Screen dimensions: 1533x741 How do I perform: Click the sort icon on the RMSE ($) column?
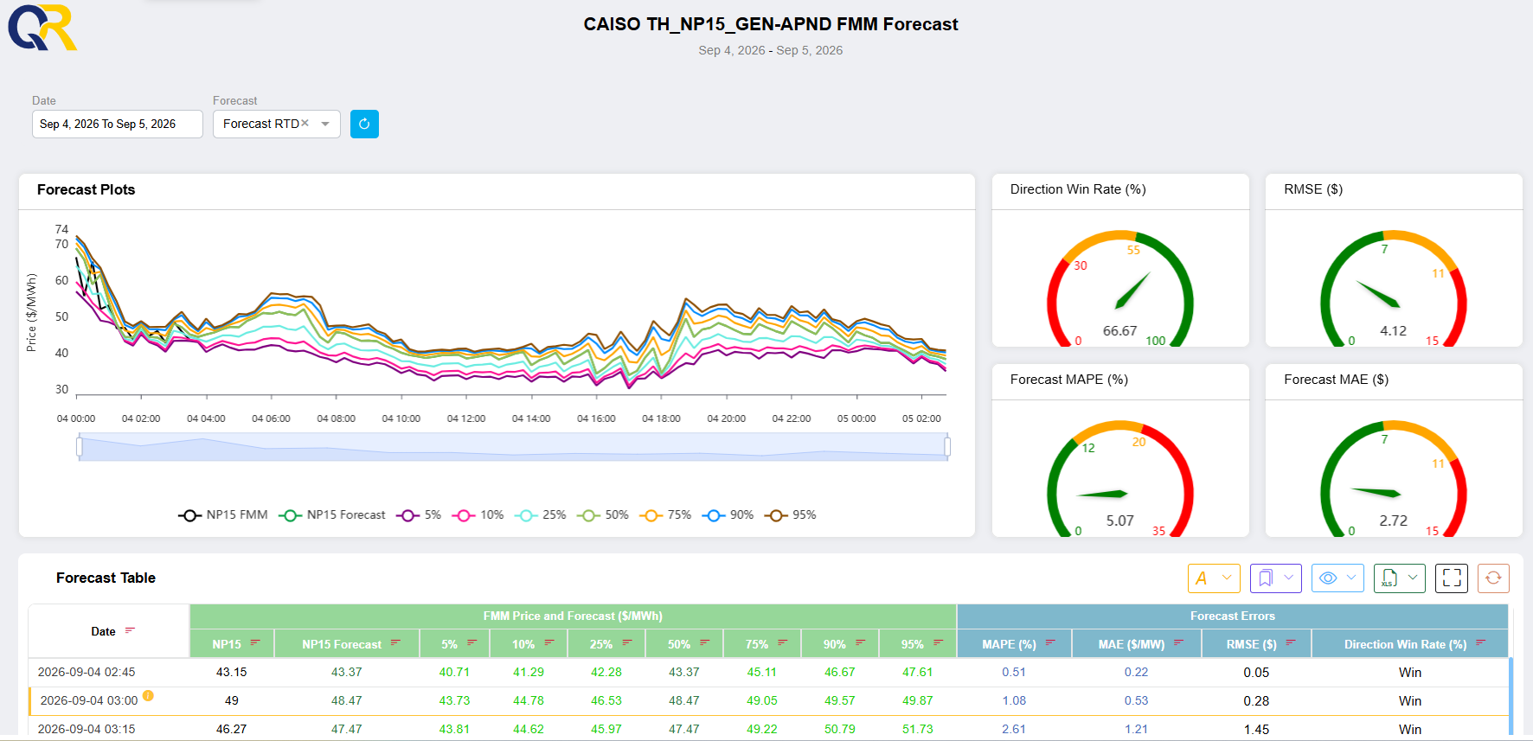click(1291, 643)
